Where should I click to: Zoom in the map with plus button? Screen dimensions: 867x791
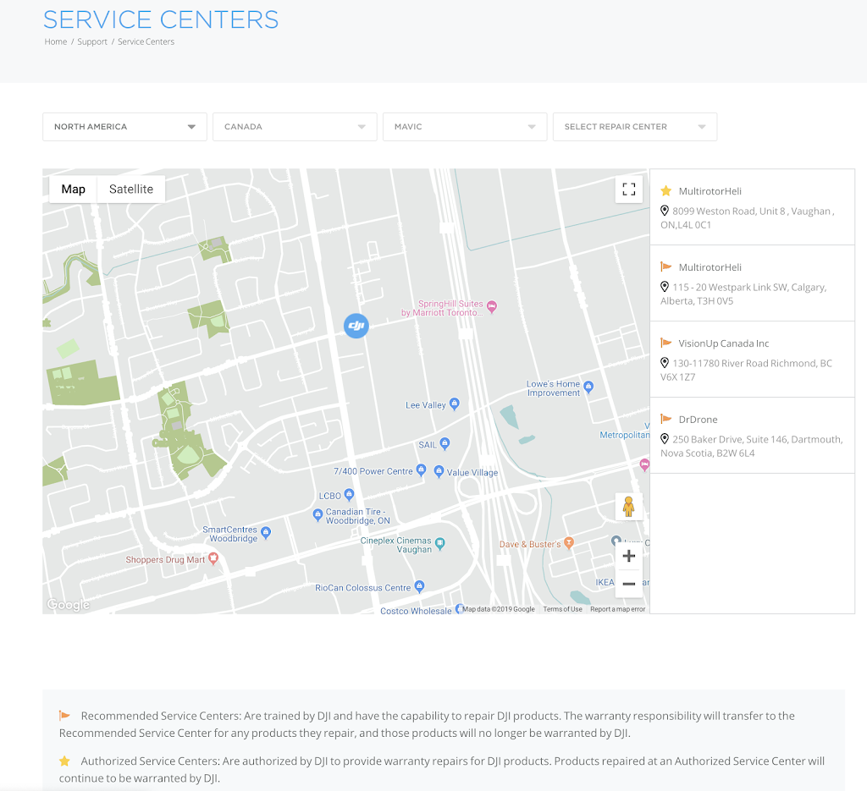629,557
